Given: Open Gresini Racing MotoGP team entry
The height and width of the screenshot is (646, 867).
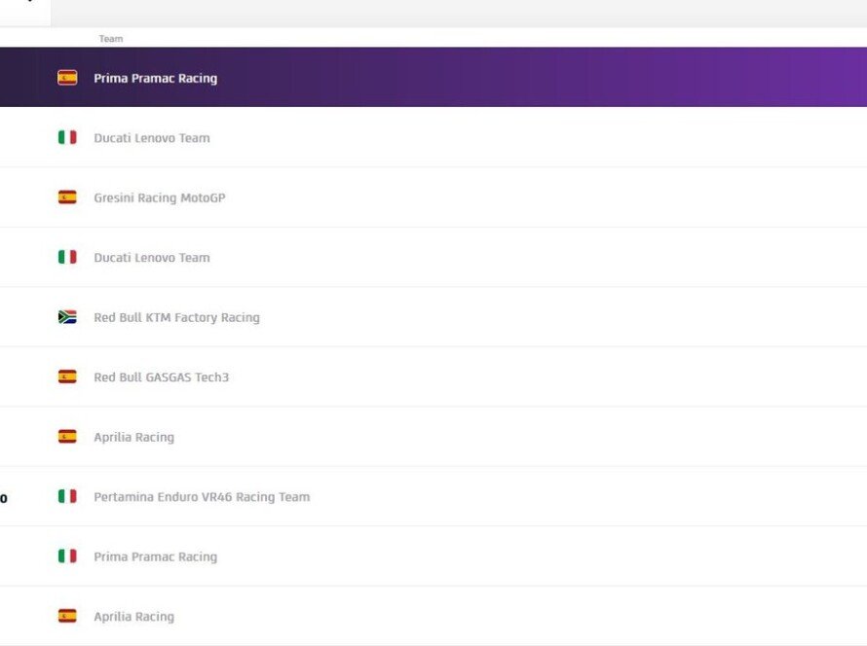Looking at the screenshot, I should point(159,197).
